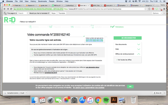Open iTunes from the dock

coord(90,100)
